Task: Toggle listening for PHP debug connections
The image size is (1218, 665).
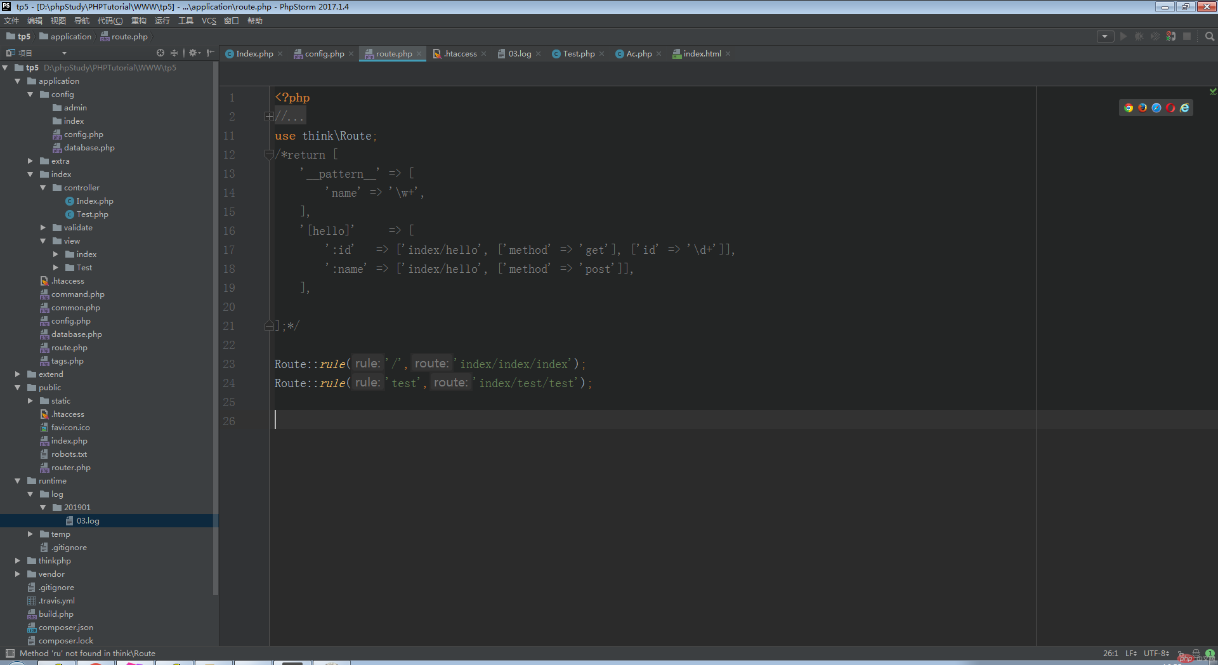Action: (x=1171, y=37)
